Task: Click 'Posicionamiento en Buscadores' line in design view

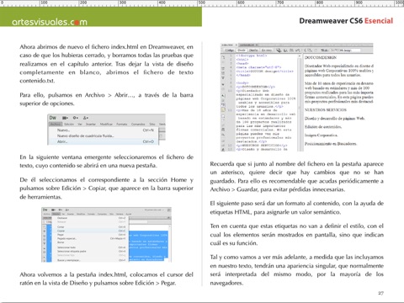Action: (331, 144)
